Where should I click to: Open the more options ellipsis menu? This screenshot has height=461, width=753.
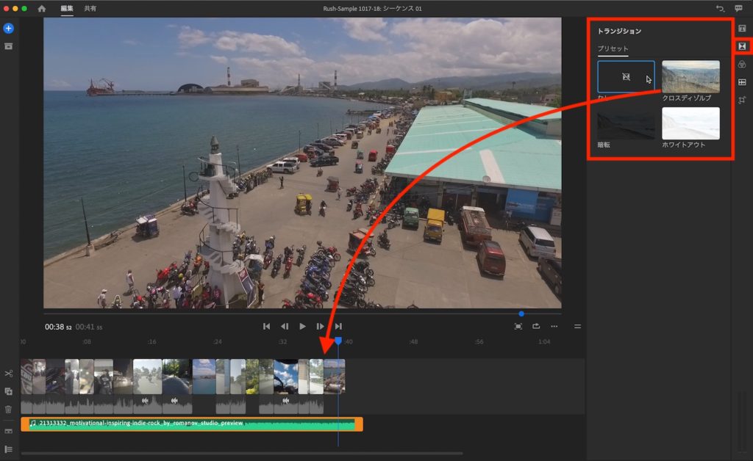554,326
